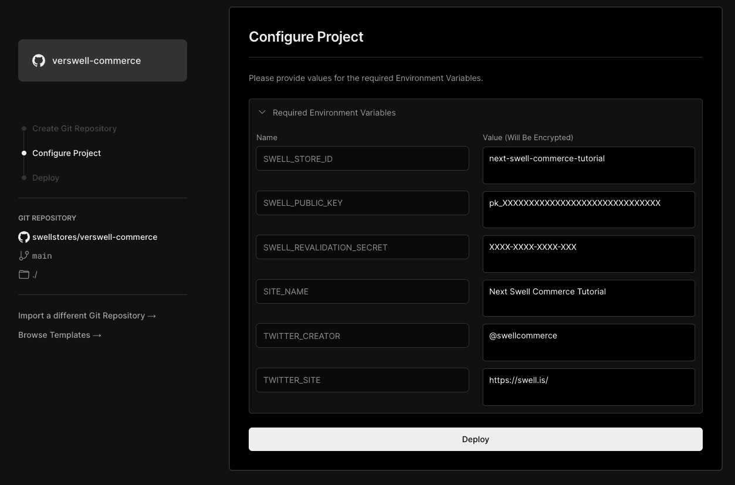Open the Browse Templates link

click(x=60, y=335)
